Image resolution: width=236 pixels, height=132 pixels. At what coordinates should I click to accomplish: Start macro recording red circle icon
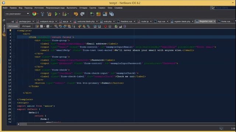105,26
